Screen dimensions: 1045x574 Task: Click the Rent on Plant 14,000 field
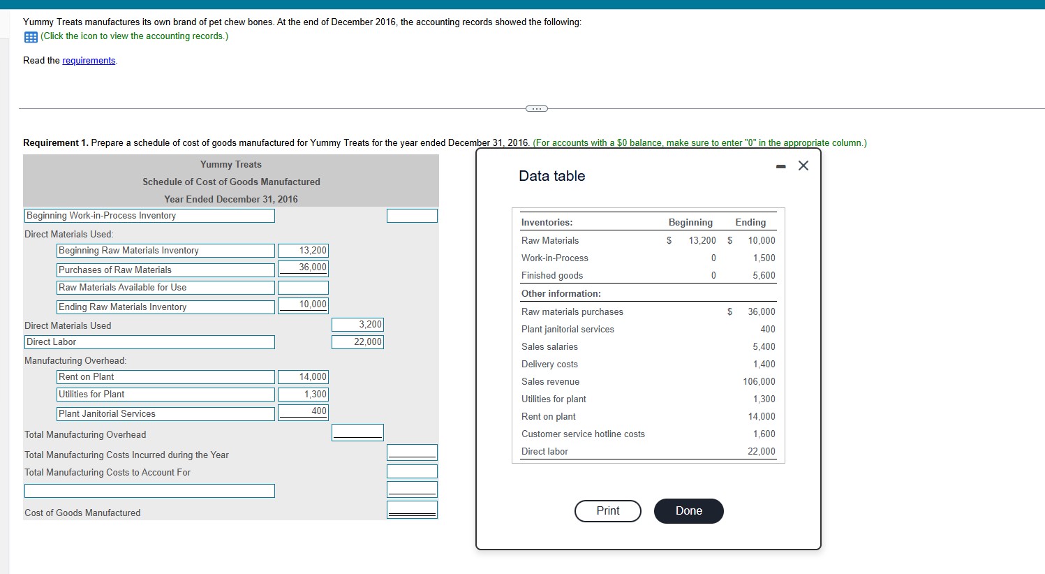tap(303, 377)
